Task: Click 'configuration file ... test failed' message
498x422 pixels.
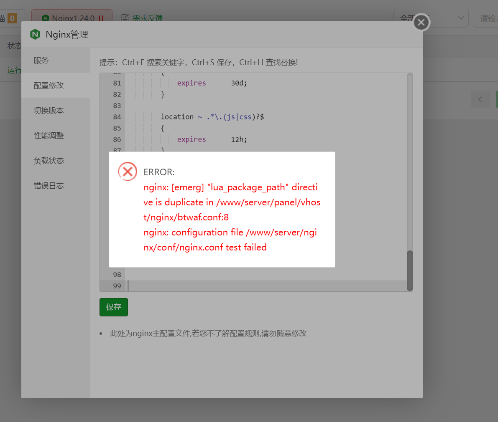Action: [x=230, y=240]
